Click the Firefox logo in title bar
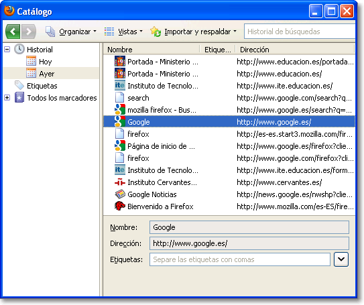Image resolution: width=364 pixels, height=305 pixels. (9, 11)
